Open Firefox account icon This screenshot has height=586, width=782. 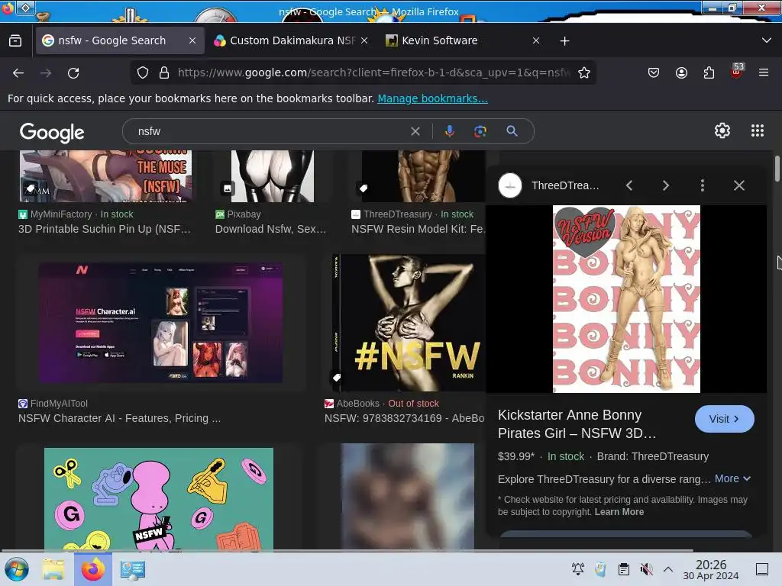[681, 72]
